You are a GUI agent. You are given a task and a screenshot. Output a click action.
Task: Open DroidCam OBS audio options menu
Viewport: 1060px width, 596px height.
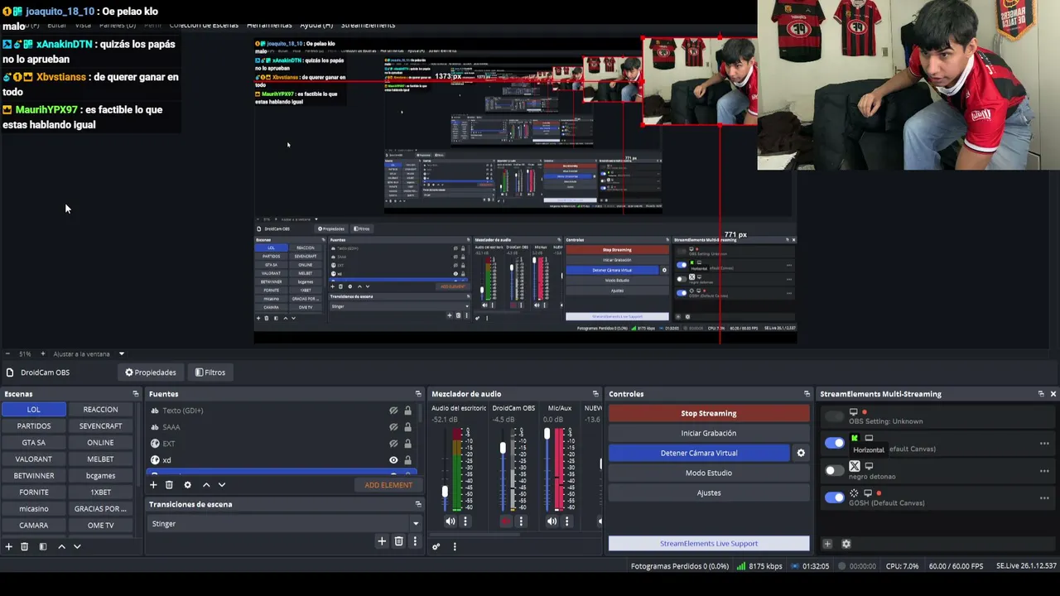(x=521, y=521)
